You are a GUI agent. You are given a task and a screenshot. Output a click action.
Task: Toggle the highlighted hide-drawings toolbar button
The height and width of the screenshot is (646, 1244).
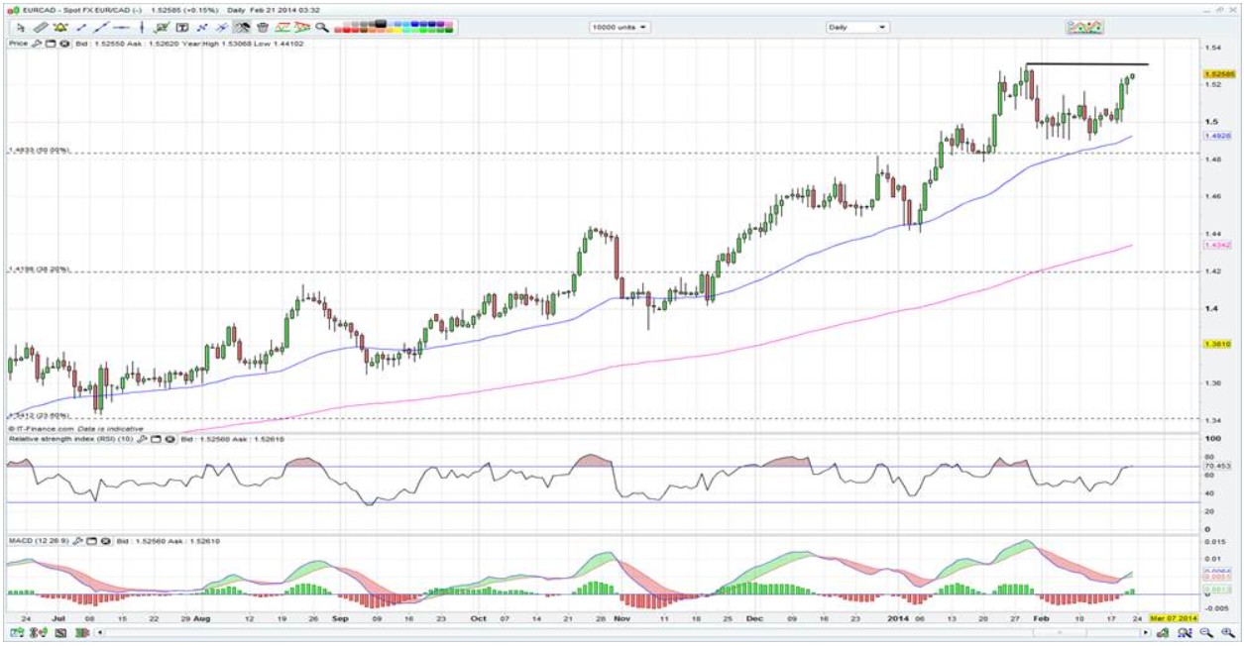(x=242, y=28)
